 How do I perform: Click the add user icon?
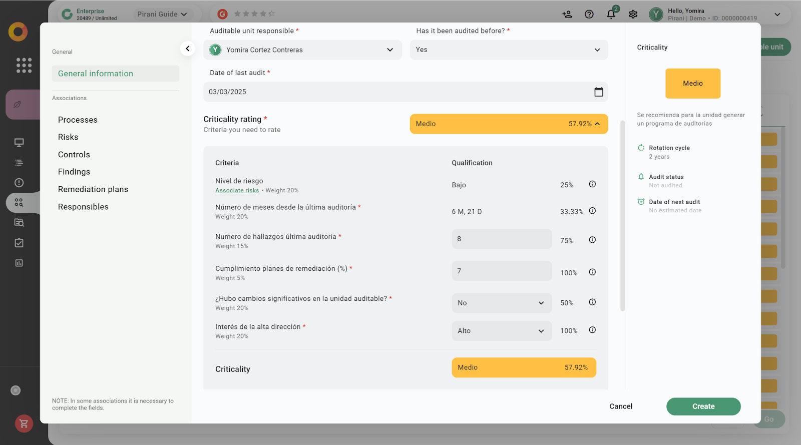click(x=567, y=14)
